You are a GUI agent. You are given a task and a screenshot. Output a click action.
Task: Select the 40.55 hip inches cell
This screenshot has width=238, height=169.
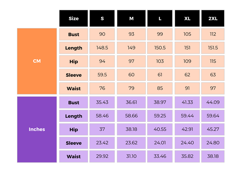tap(160, 129)
